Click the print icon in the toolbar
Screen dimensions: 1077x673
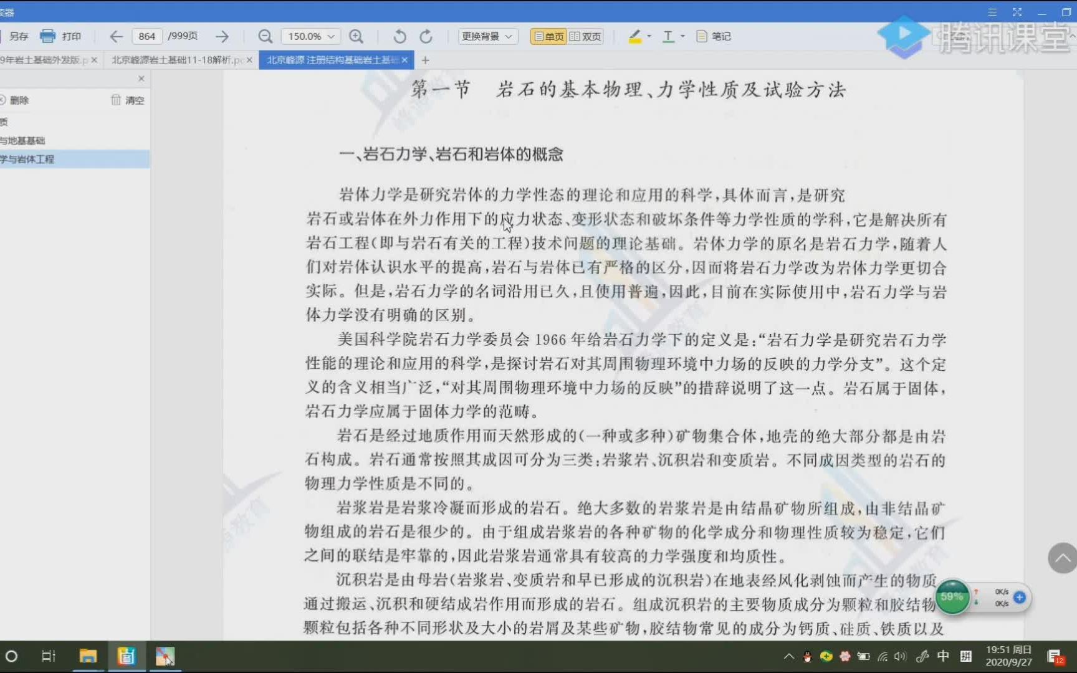tap(47, 36)
